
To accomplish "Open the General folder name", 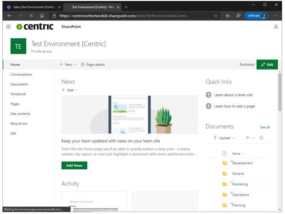I will pos(238,173).
